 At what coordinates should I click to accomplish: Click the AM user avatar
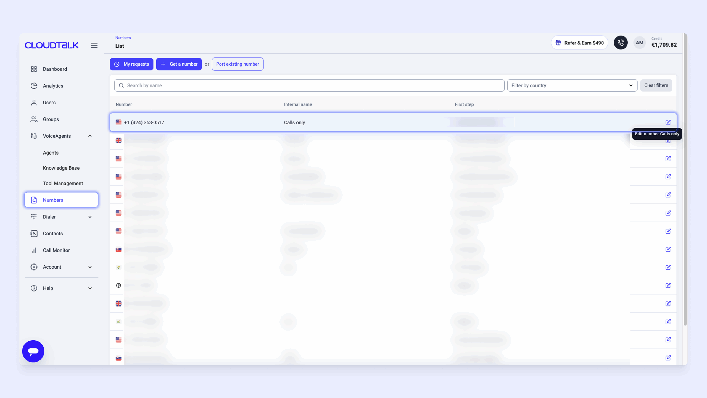pyautogui.click(x=639, y=43)
